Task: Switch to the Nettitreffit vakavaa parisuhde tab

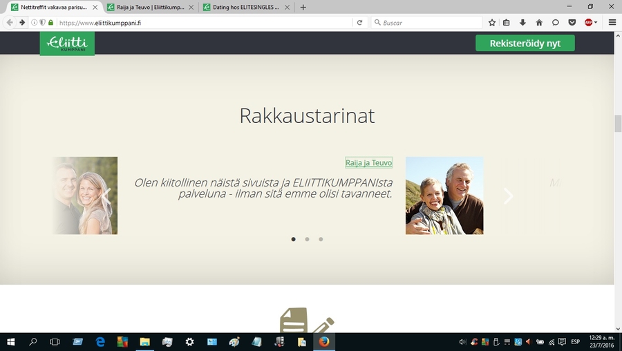Action: (55, 7)
